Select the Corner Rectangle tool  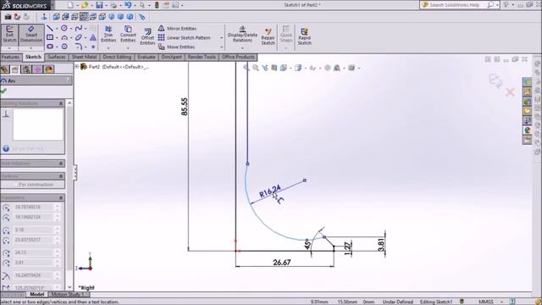50,37
